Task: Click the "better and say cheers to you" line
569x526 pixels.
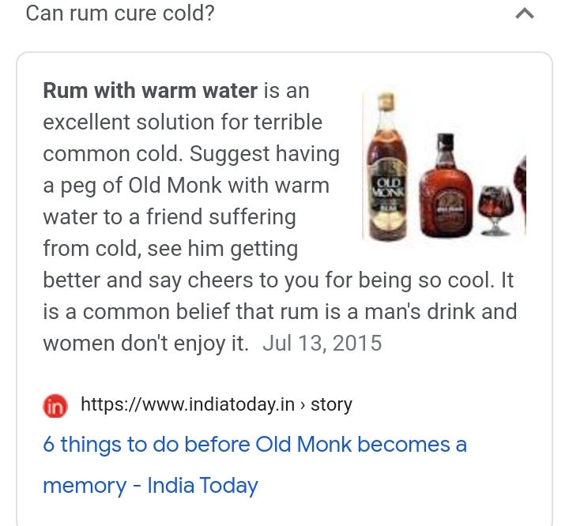Action: 180,280
